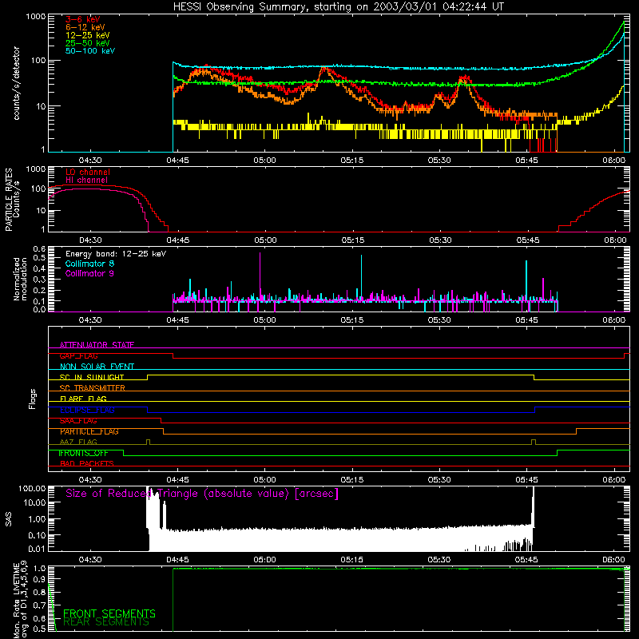Click the GAP_FLAG label
Image resolution: width=639 pixels, height=639 pixels.
(x=78, y=355)
